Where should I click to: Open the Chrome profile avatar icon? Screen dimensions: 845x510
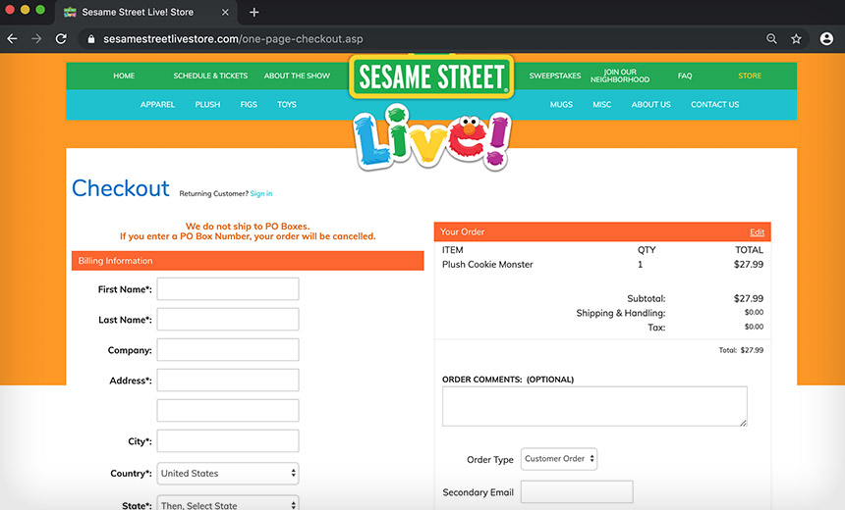pyautogui.click(x=825, y=39)
